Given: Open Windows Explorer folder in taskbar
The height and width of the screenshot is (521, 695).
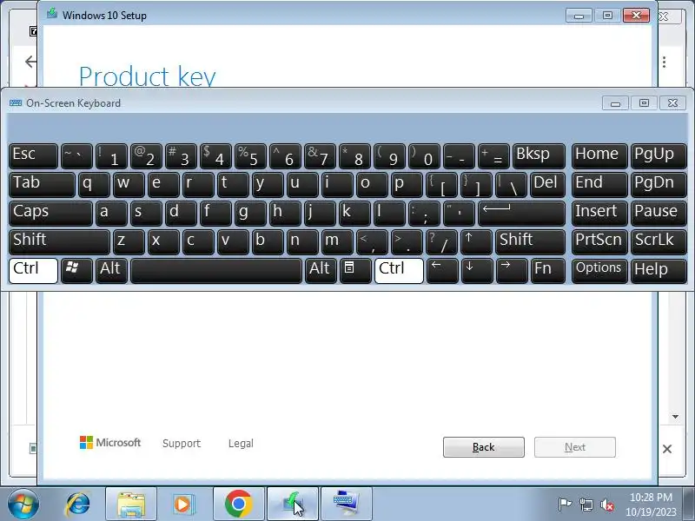Looking at the screenshot, I should tap(131, 505).
